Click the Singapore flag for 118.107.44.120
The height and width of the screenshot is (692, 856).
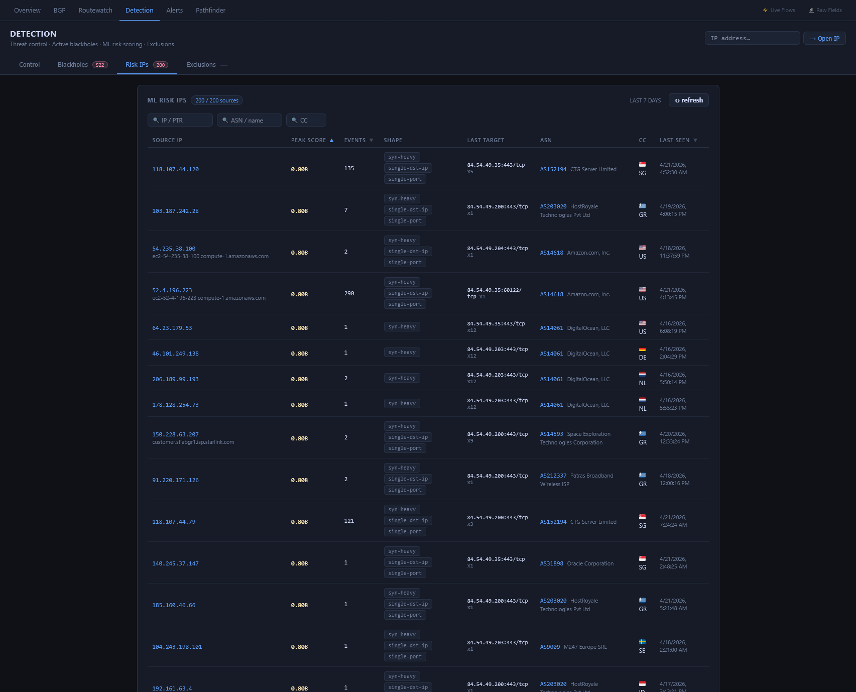pyautogui.click(x=642, y=165)
